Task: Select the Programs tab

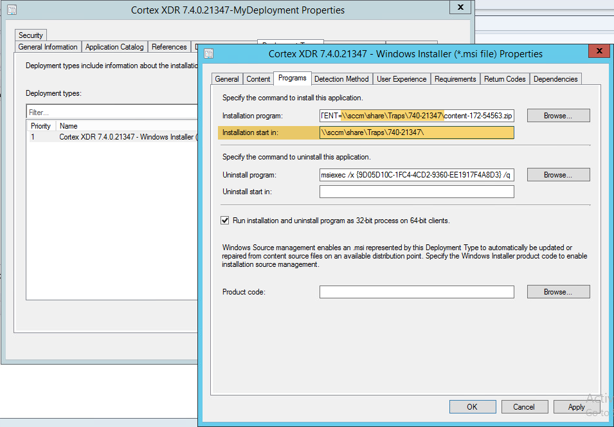Action: tap(292, 78)
